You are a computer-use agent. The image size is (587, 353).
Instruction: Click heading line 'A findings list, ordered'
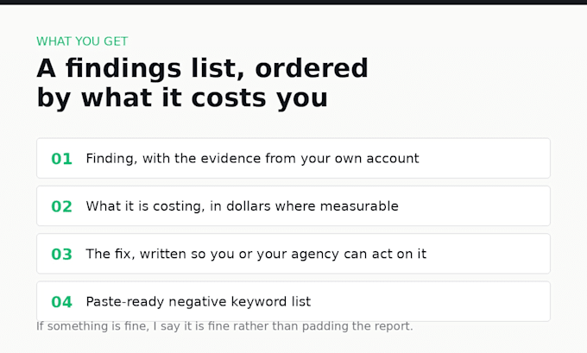[x=202, y=68]
